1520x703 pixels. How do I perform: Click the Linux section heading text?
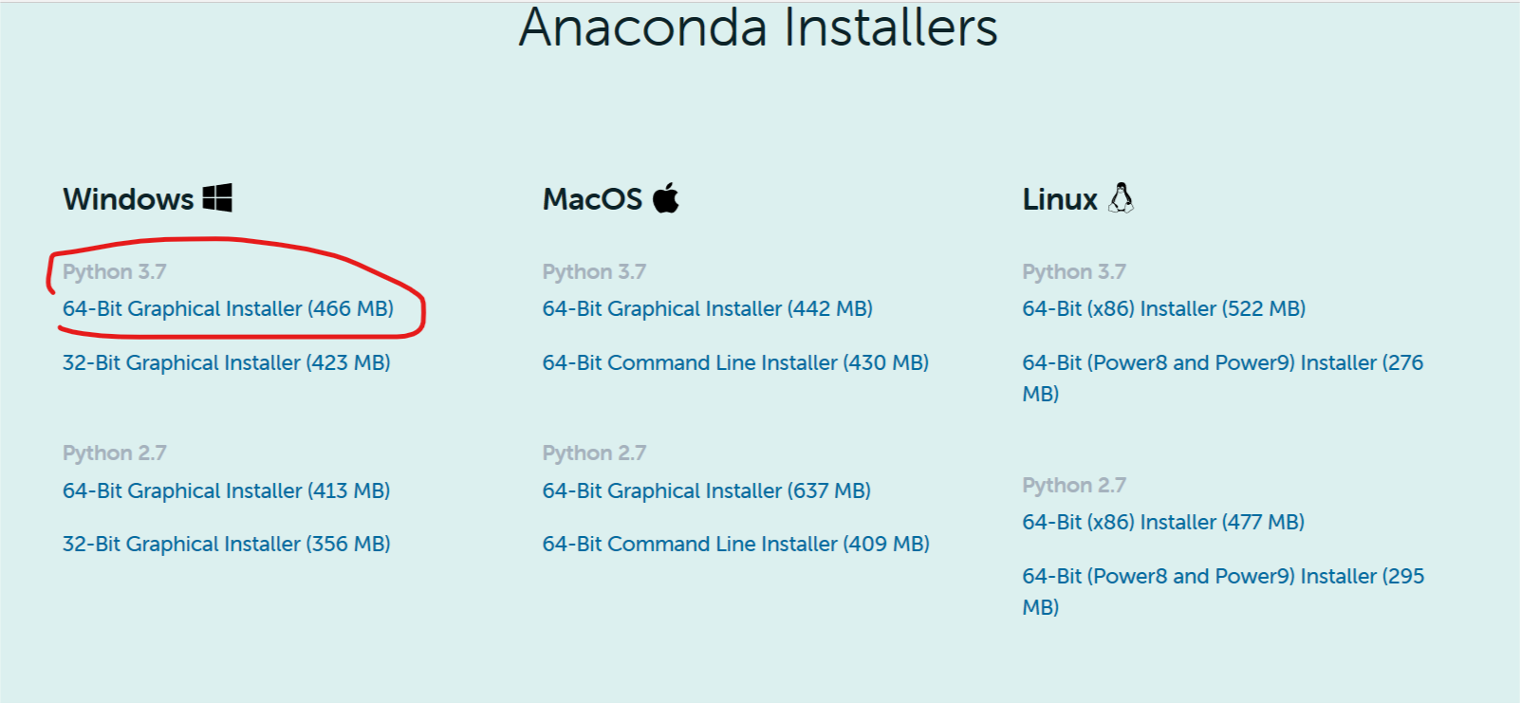click(1060, 199)
